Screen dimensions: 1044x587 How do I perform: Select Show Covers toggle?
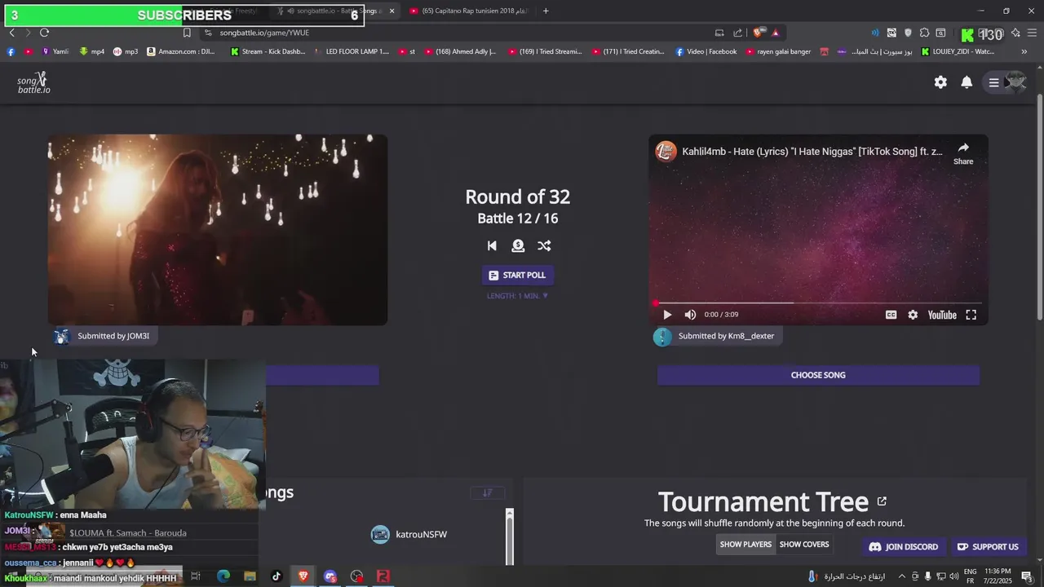804,545
